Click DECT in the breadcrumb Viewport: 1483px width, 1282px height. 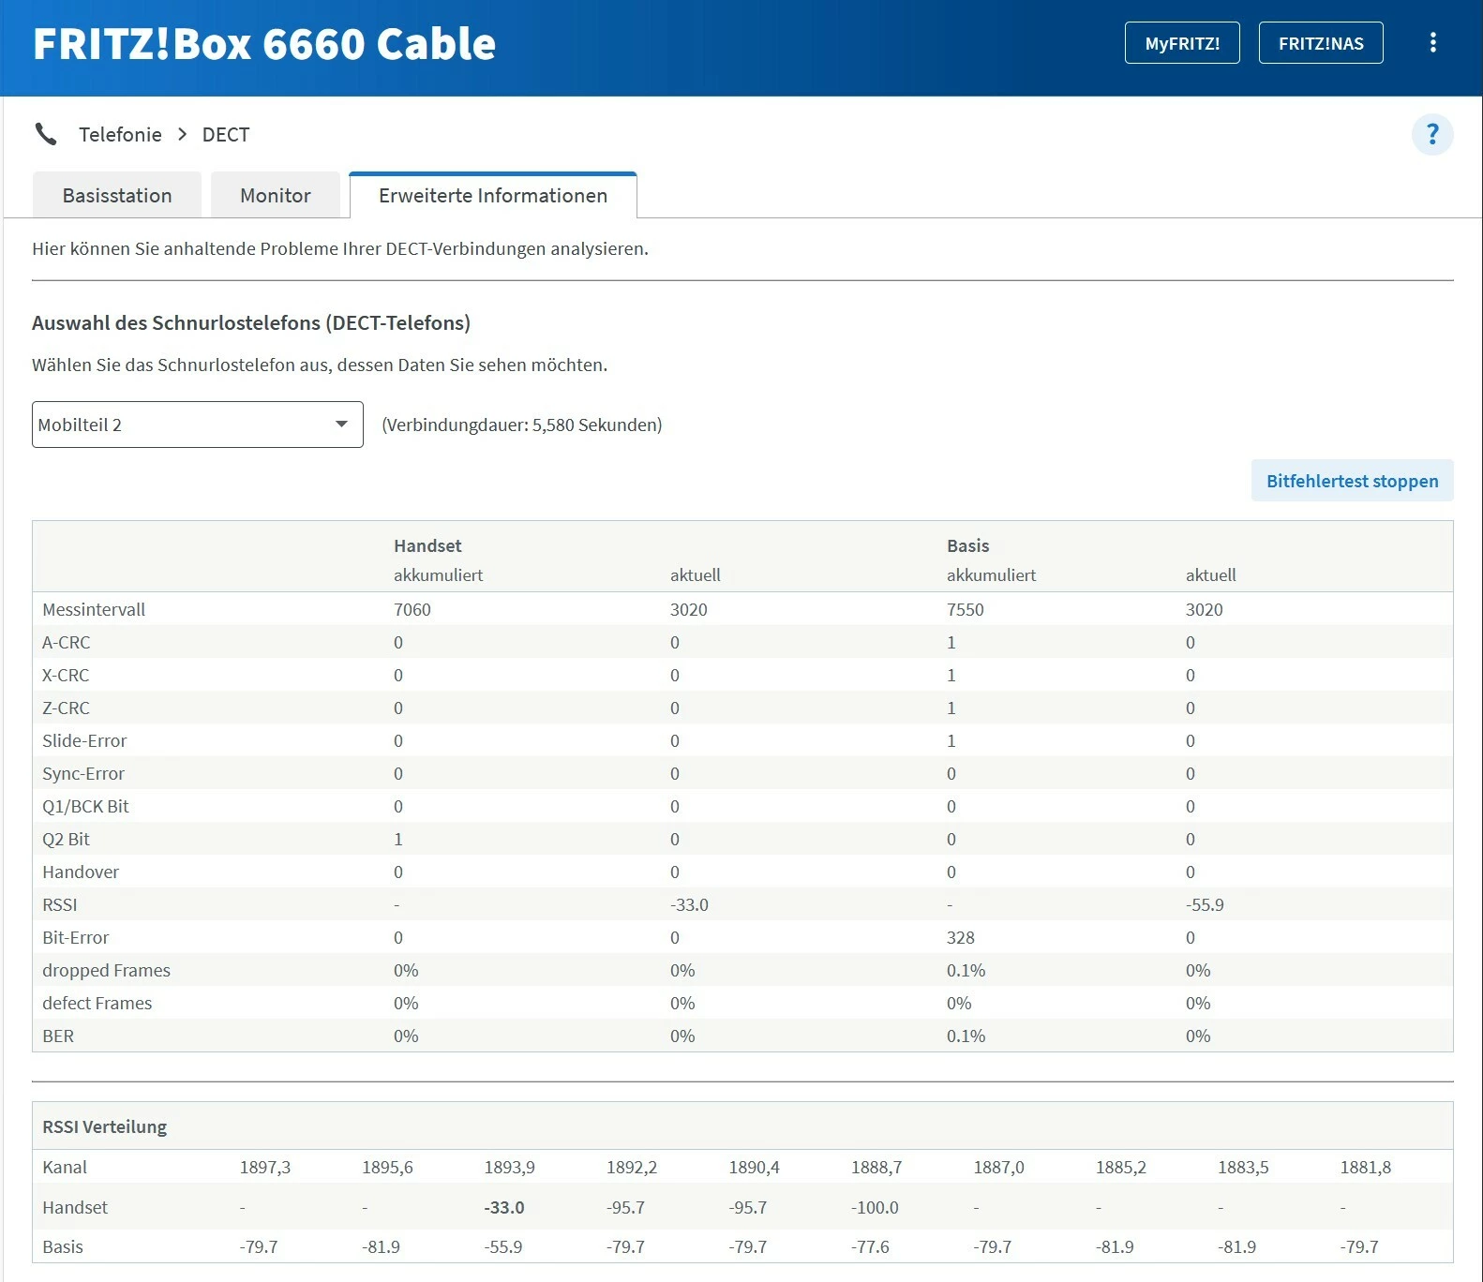click(x=226, y=134)
